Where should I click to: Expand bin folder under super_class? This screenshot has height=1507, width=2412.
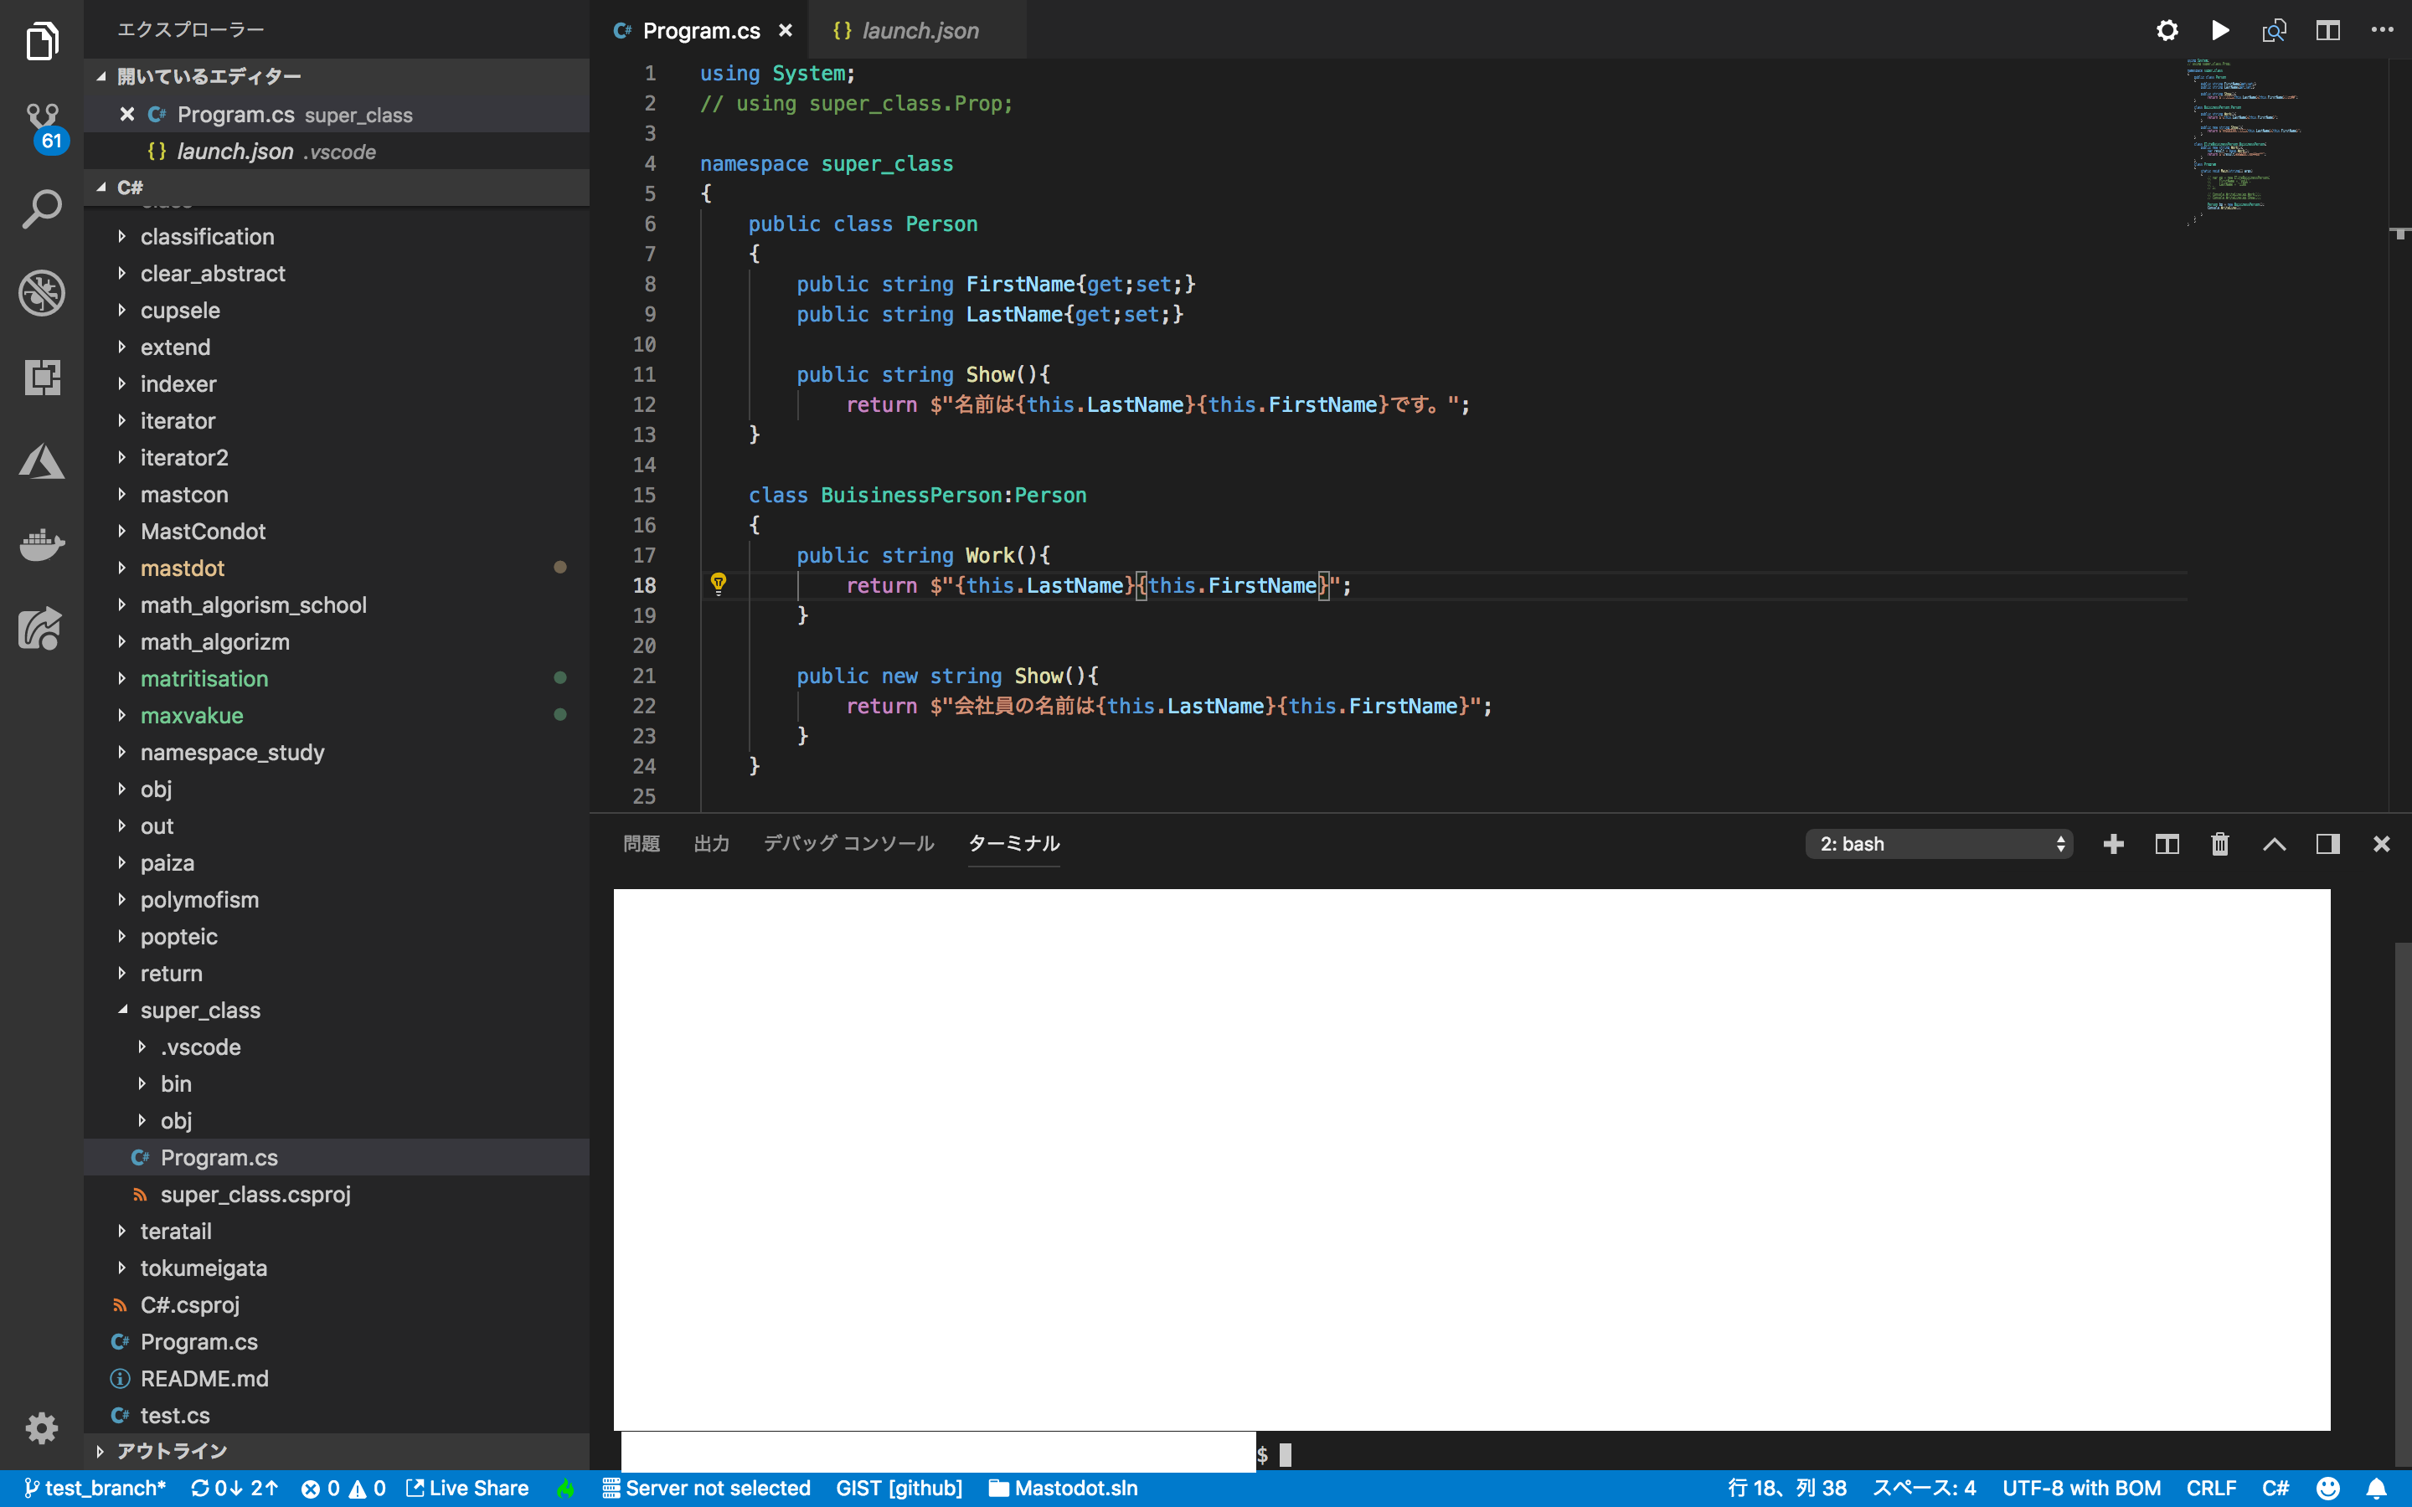tap(337, 1083)
